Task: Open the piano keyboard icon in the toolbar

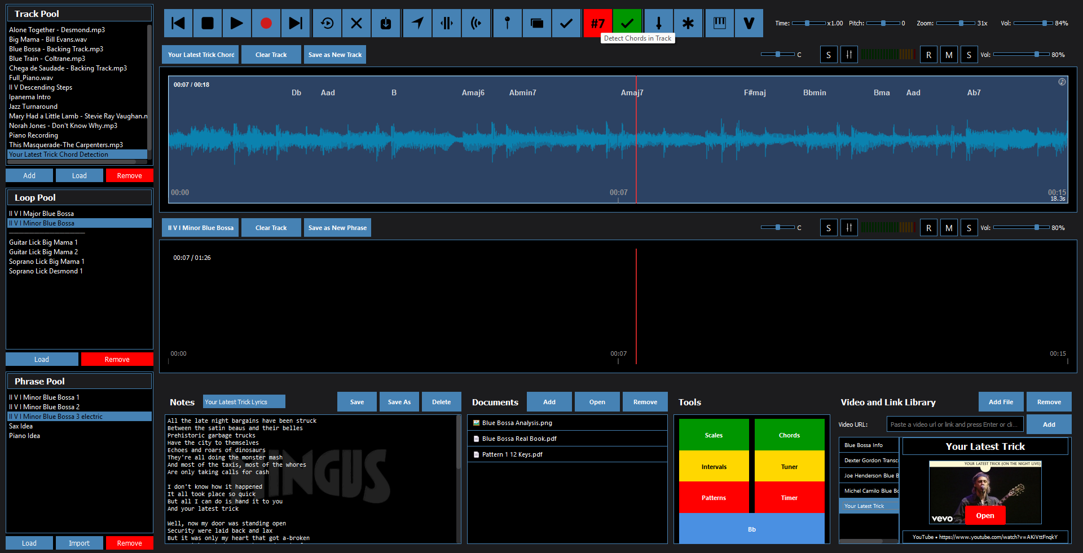Action: point(719,23)
